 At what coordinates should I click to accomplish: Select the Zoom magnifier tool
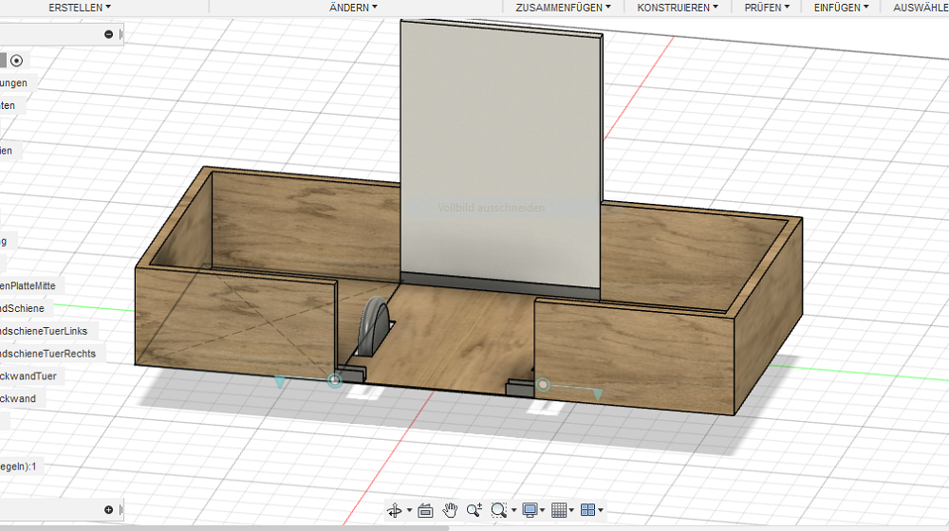coord(474,510)
